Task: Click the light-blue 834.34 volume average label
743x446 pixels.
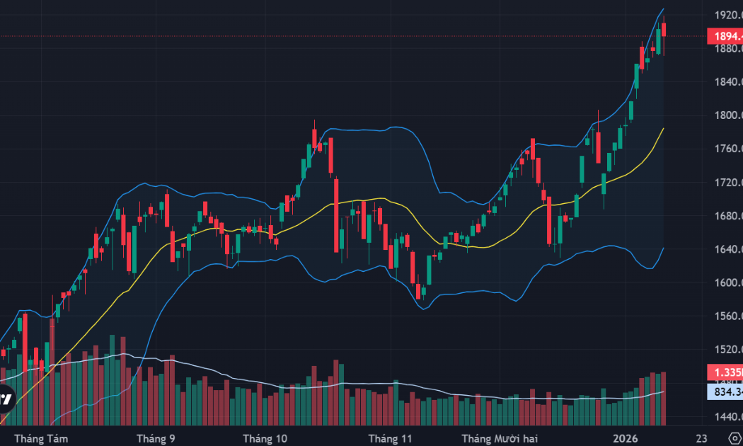Action: click(725, 391)
